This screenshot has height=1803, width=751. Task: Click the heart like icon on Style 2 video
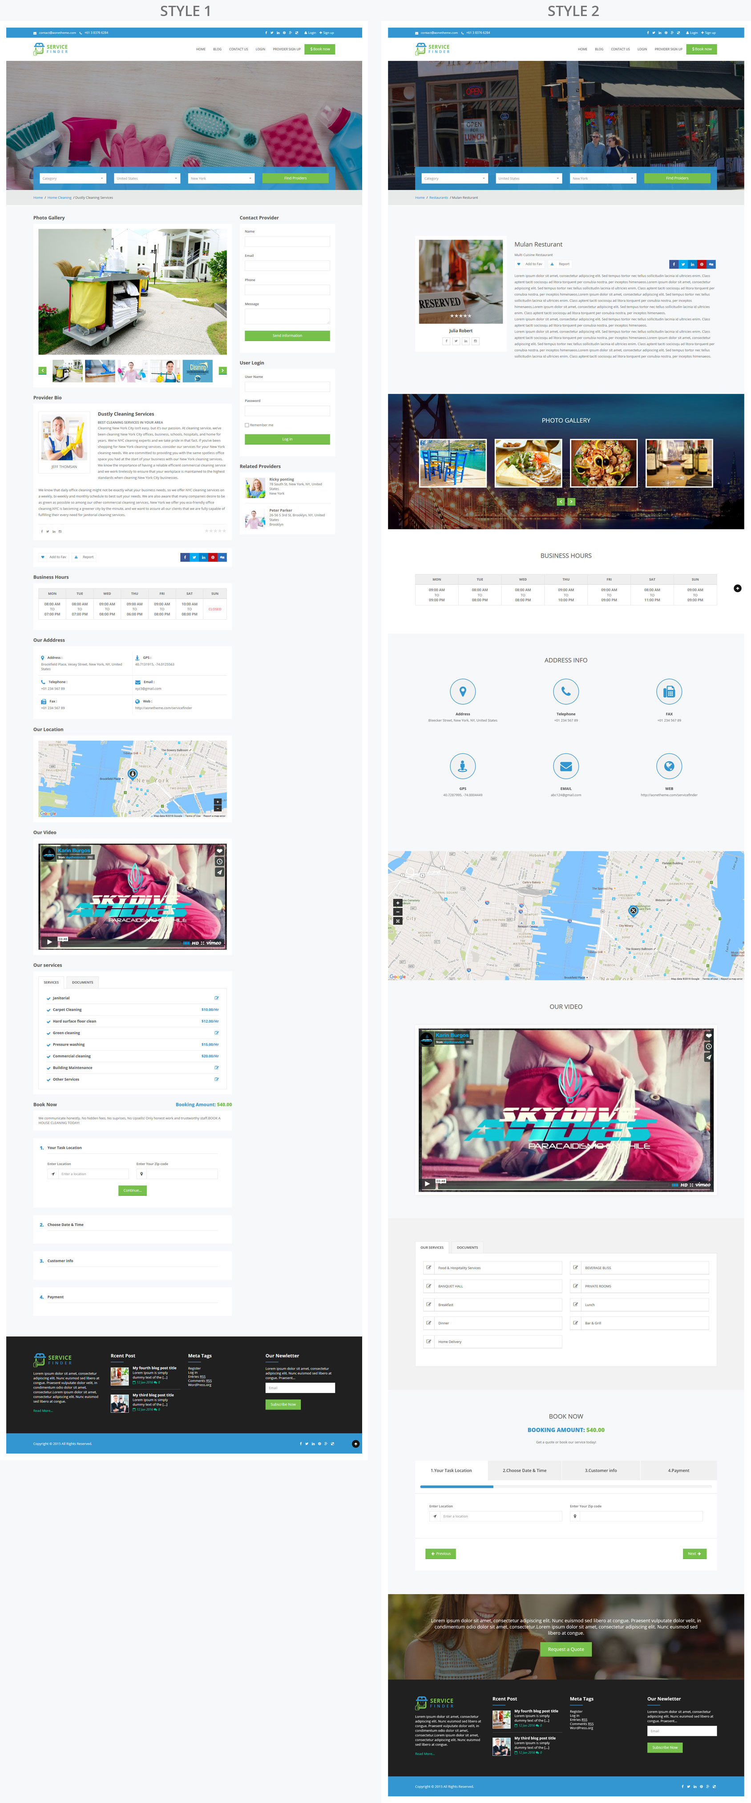[x=708, y=1035]
